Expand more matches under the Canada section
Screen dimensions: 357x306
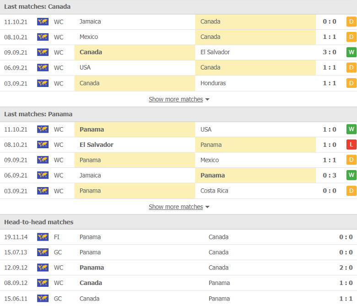point(176,99)
